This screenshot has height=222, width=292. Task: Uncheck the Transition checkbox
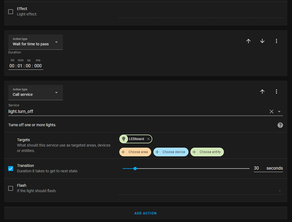point(11,169)
